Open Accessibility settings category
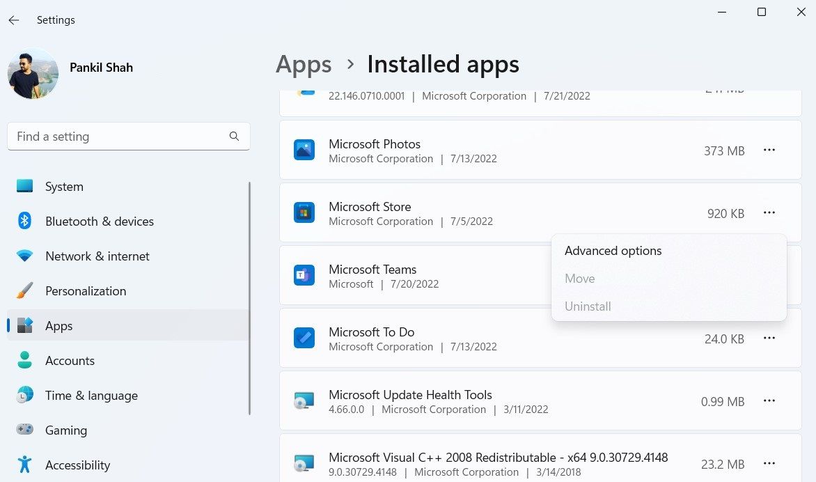This screenshot has height=482, width=816. [128, 465]
